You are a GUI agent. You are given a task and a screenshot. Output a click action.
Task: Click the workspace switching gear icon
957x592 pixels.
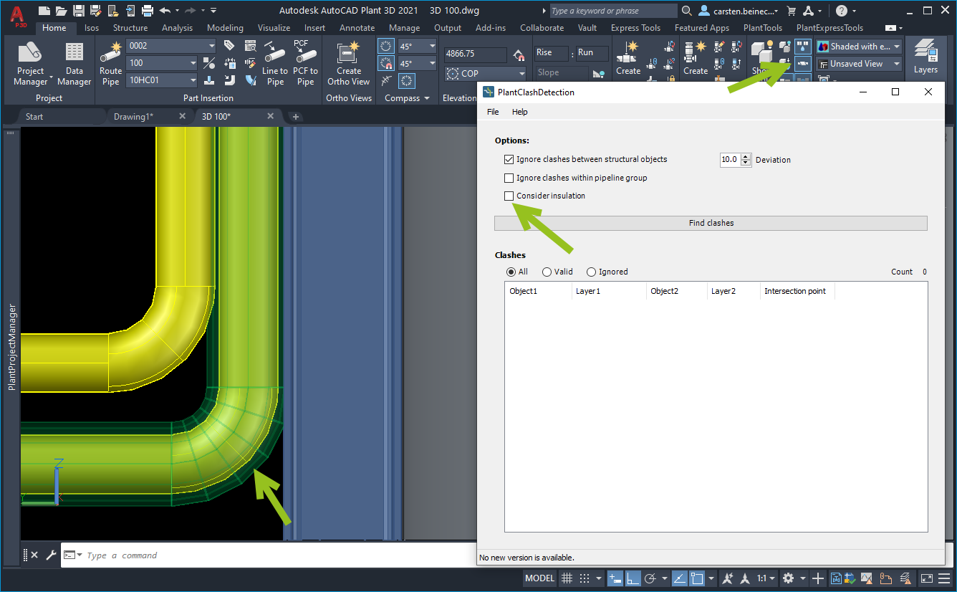point(789,578)
